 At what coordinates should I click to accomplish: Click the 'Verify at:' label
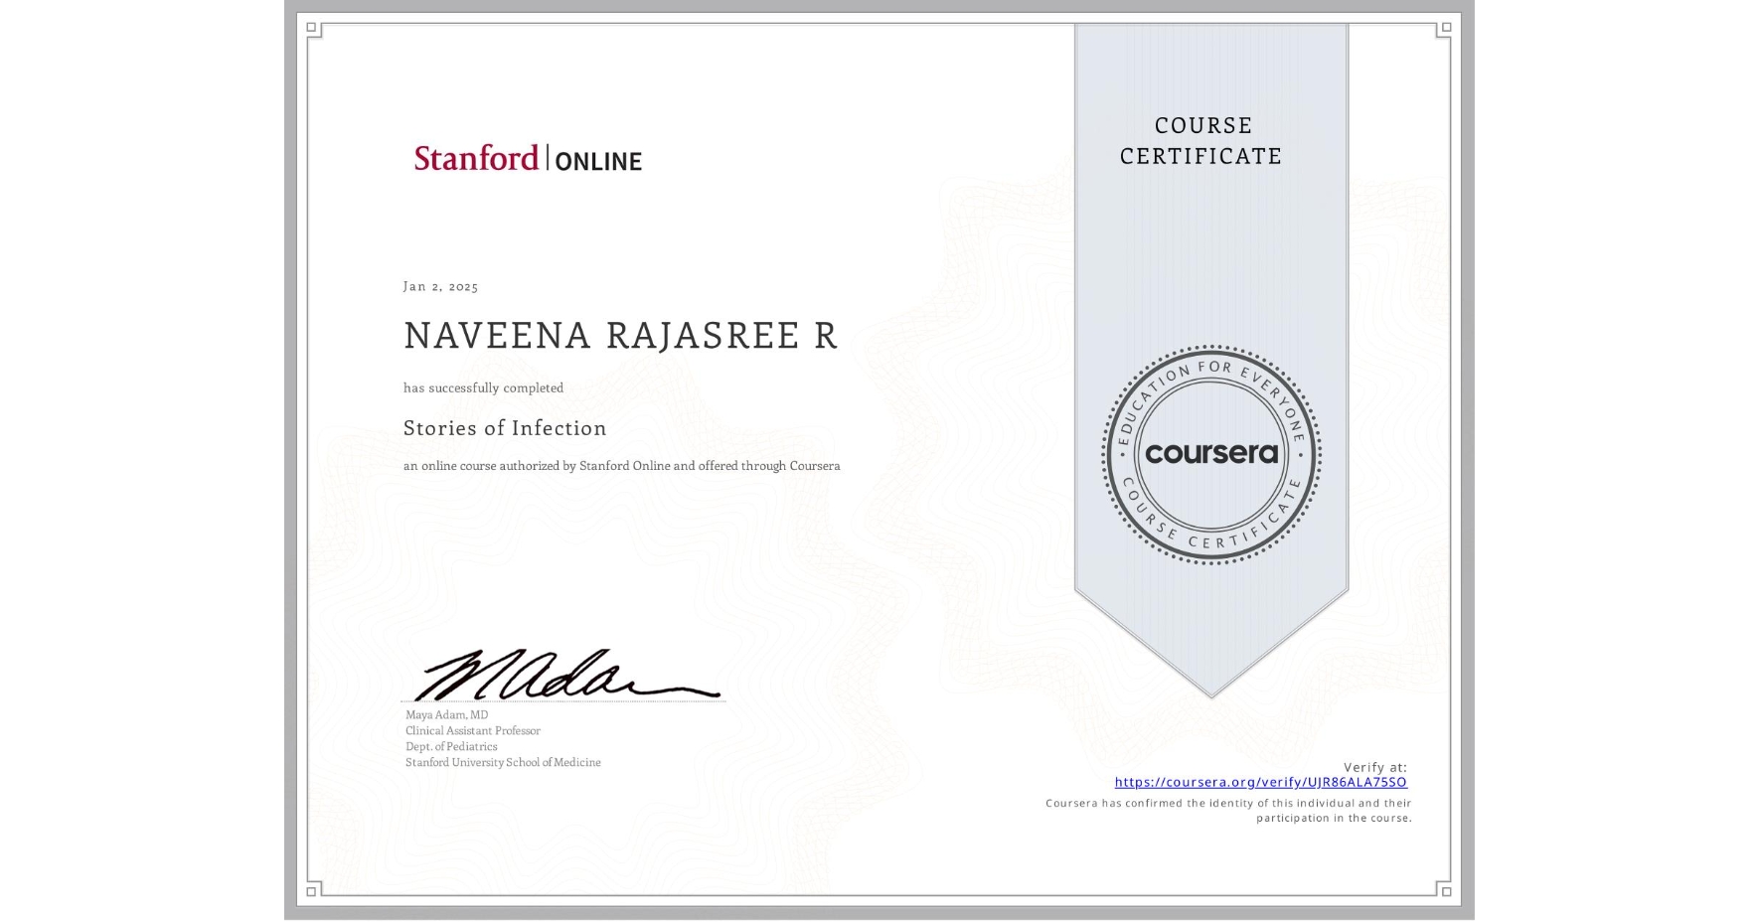tap(1375, 767)
